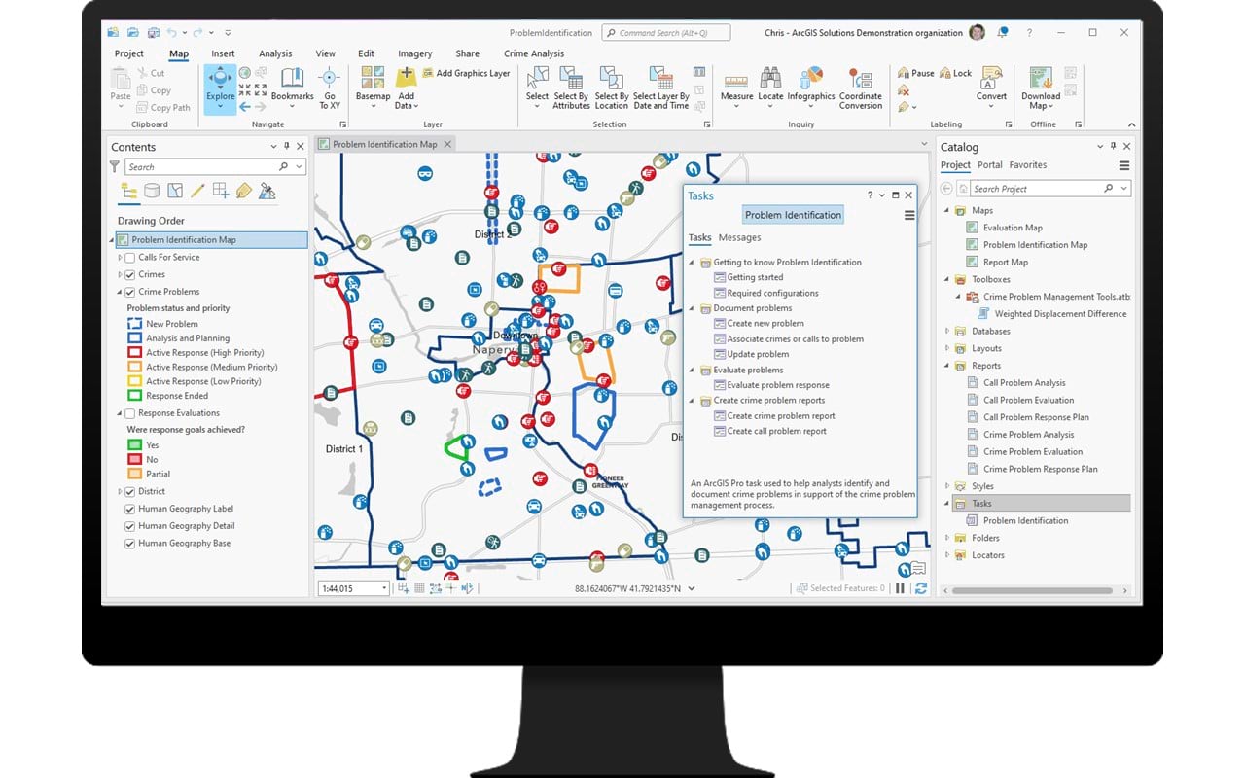Open Select Layer By Date and Time
The height and width of the screenshot is (778, 1245).
tap(660, 86)
